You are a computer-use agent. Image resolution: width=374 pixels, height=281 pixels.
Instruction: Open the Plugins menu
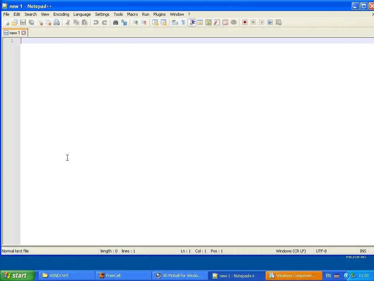tap(159, 14)
